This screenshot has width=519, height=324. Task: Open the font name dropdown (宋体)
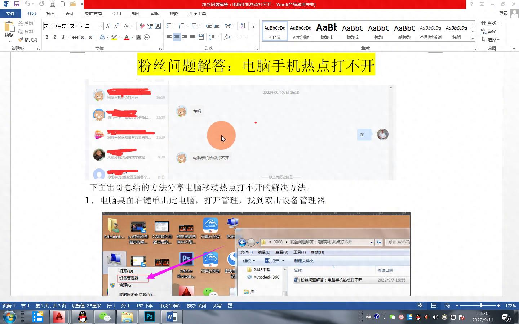coord(77,26)
